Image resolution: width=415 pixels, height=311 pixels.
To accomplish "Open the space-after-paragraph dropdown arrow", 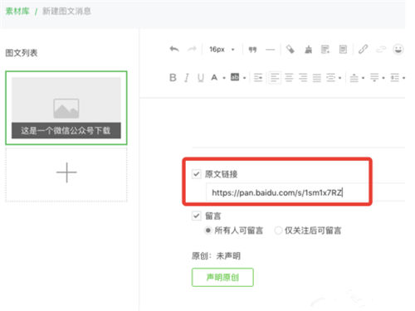I will click(x=383, y=78).
